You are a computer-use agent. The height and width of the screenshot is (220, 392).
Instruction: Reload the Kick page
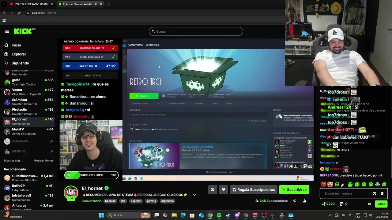(x=19, y=13)
